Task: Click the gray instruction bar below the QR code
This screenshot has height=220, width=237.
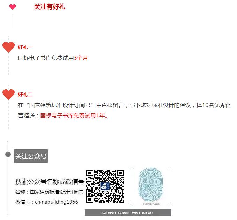Action: (x=128, y=213)
